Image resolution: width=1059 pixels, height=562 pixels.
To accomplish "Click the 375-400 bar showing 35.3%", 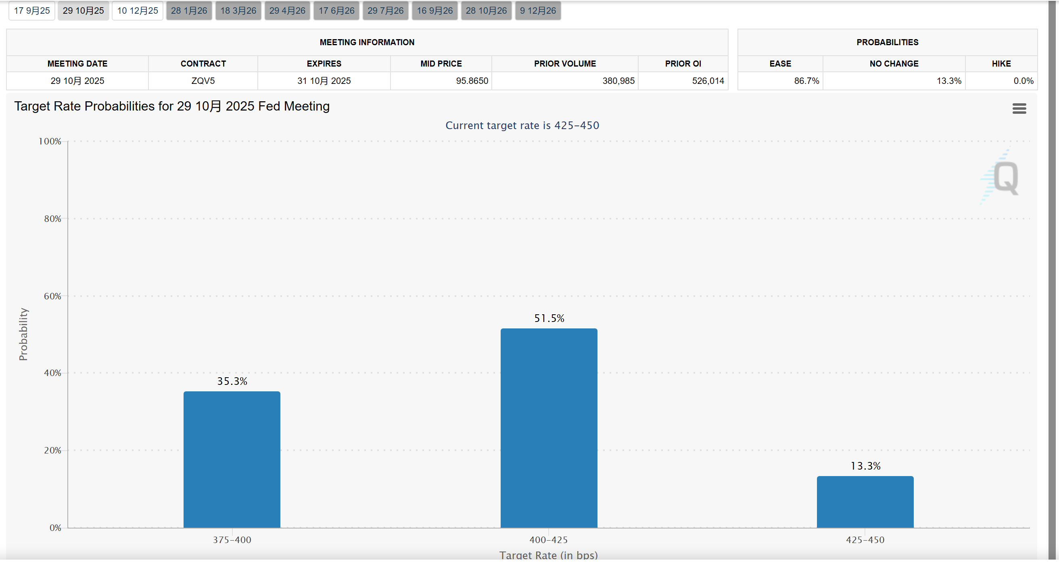I will (232, 460).
